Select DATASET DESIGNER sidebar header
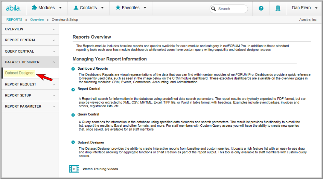 click(x=30, y=62)
